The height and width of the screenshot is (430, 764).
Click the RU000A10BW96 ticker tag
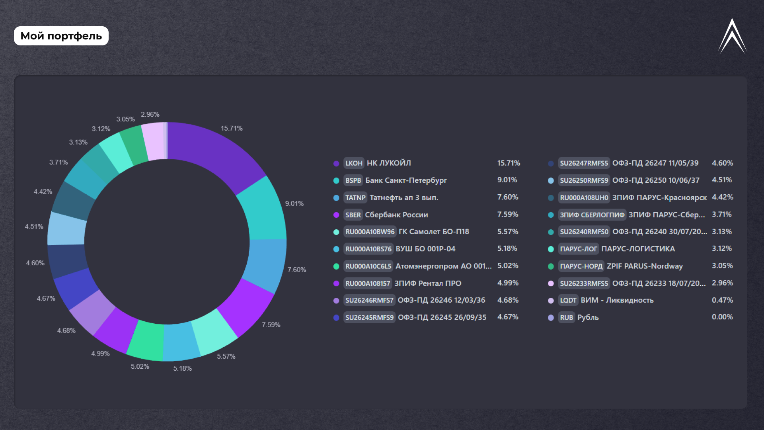[370, 232]
